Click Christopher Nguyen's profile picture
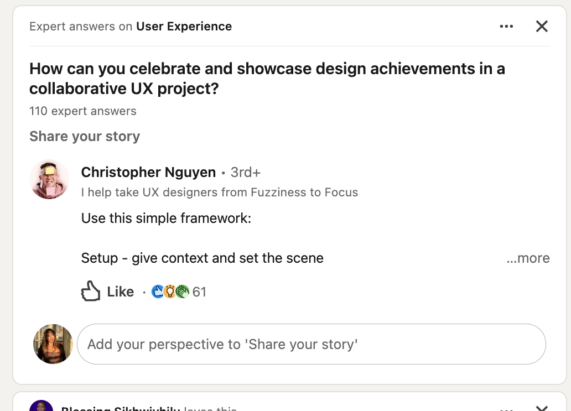 (x=49, y=179)
